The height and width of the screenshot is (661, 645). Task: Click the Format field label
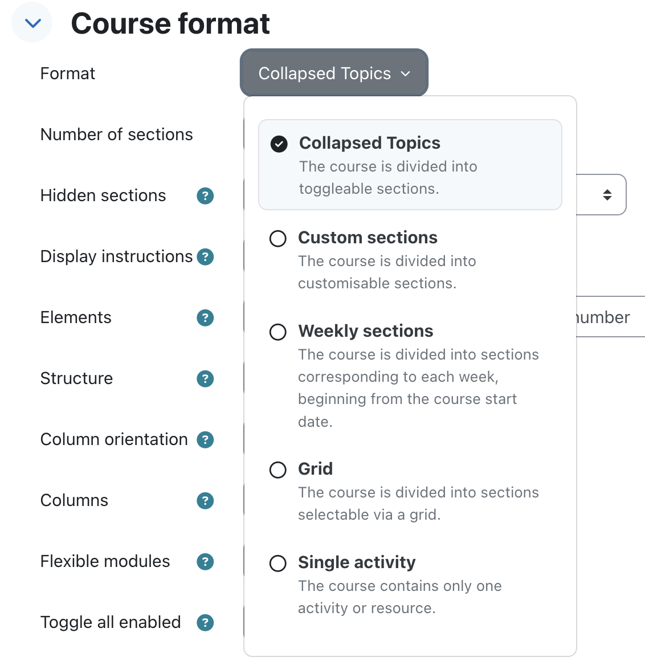[67, 73]
